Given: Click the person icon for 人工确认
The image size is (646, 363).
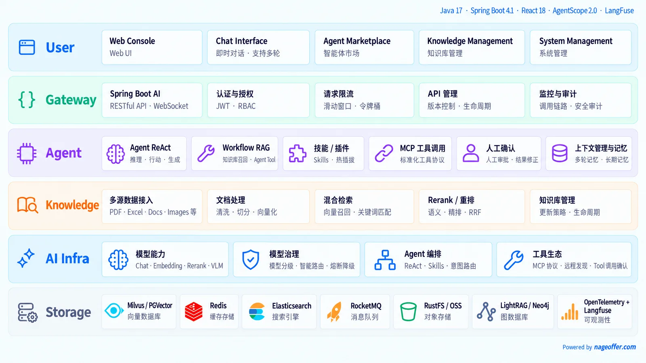Looking at the screenshot, I should [x=471, y=153].
